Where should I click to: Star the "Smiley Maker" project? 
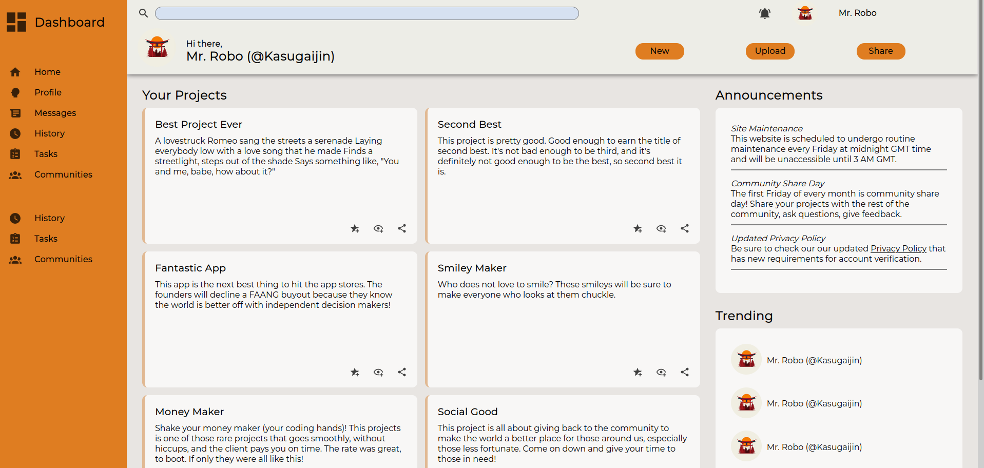coord(638,372)
